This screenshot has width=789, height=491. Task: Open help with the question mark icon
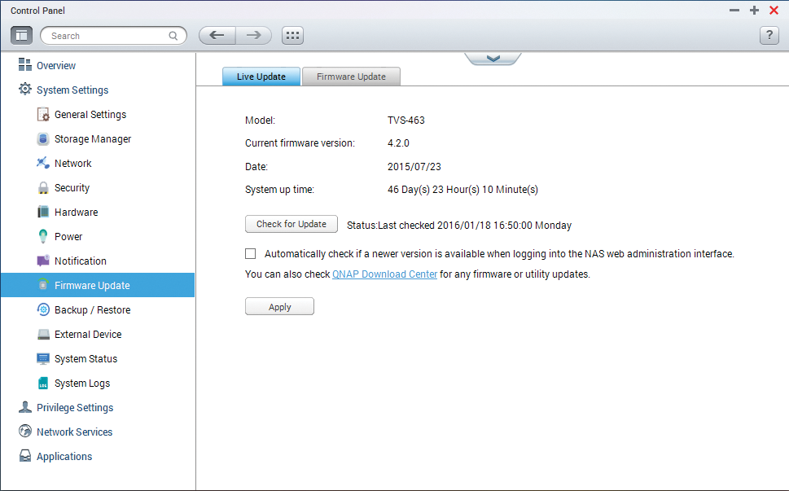click(769, 36)
